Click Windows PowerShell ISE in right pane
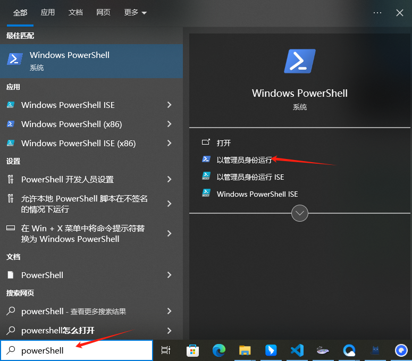Image resolution: width=412 pixels, height=361 pixels. [257, 194]
